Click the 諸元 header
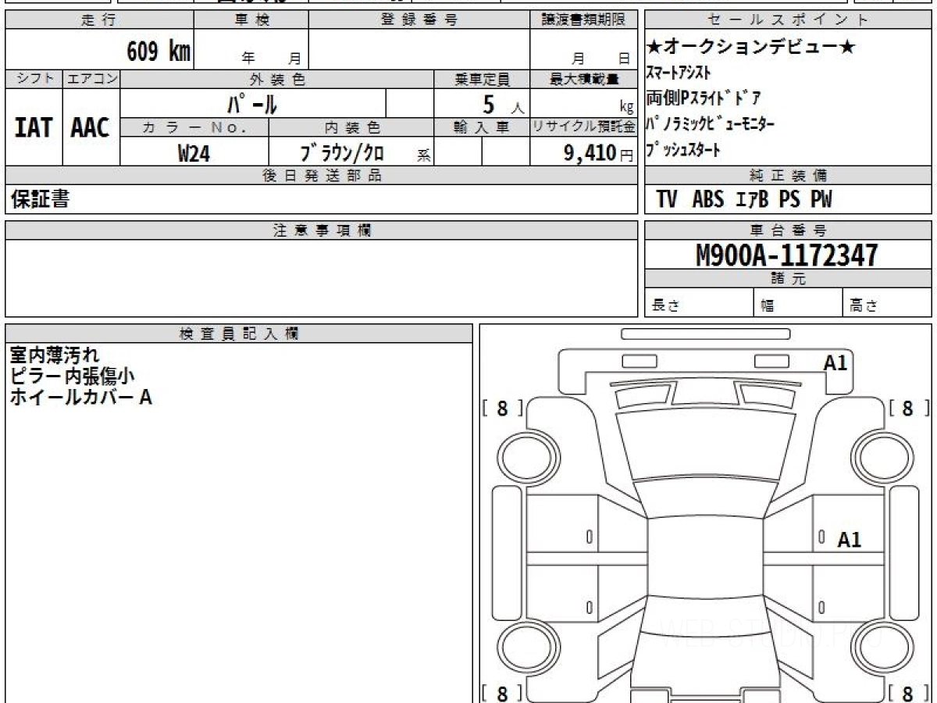This screenshot has width=937, height=703. pyautogui.click(x=788, y=279)
